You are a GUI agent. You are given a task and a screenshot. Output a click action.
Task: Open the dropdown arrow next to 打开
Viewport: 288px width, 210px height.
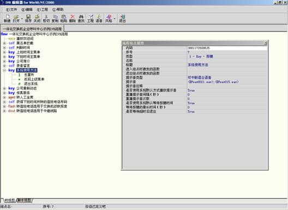coord(22,19)
